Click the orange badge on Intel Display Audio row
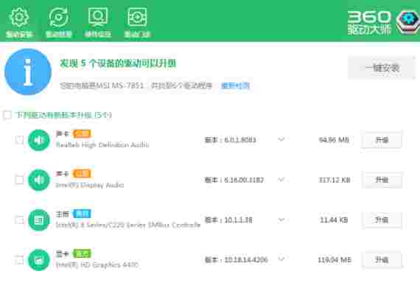This screenshot has width=420, height=288. (x=82, y=173)
